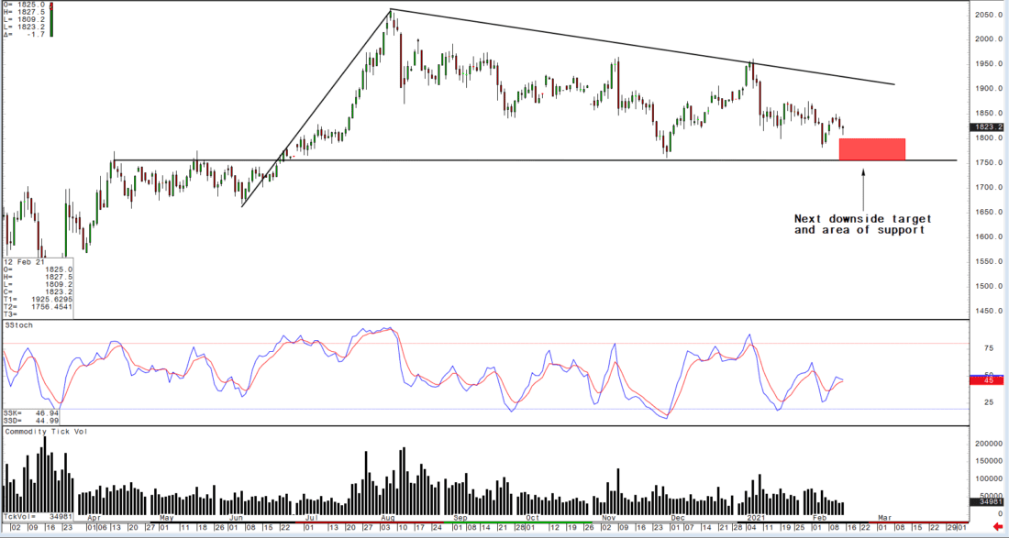Click the red-green price range bar icon
The width and height of the screenshot is (1009, 538).
[x=50, y=18]
